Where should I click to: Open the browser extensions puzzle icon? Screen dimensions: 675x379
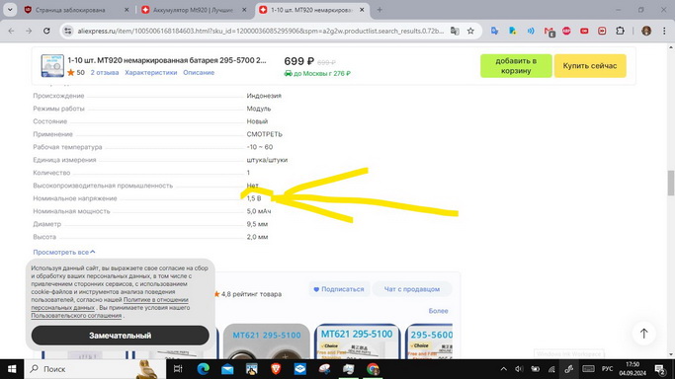point(620,31)
